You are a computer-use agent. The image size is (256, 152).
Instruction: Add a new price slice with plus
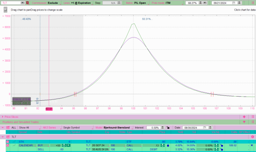pos(244,117)
